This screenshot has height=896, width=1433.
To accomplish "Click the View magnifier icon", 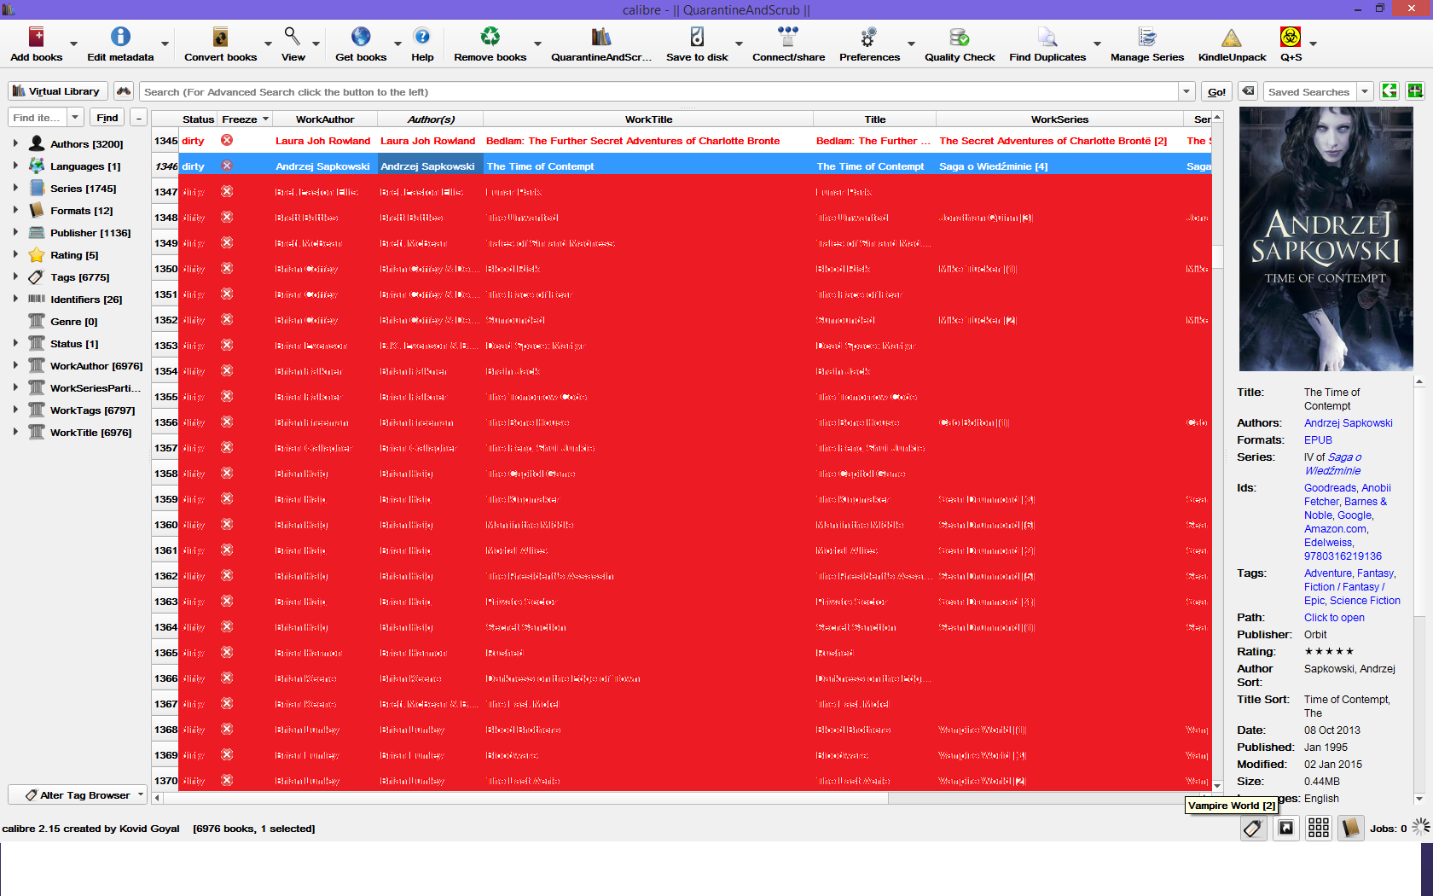I will tap(293, 38).
